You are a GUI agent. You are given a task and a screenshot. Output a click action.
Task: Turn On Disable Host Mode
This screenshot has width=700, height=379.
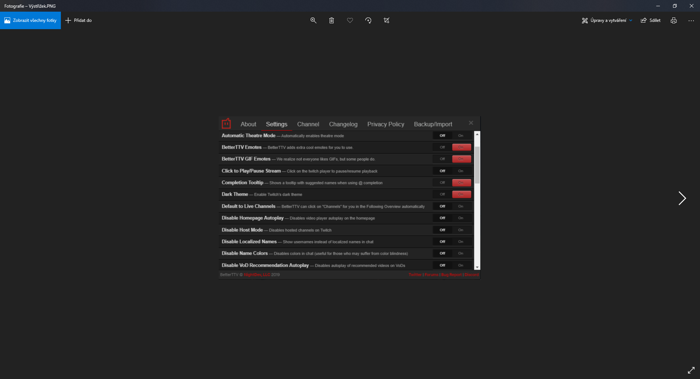click(x=461, y=230)
